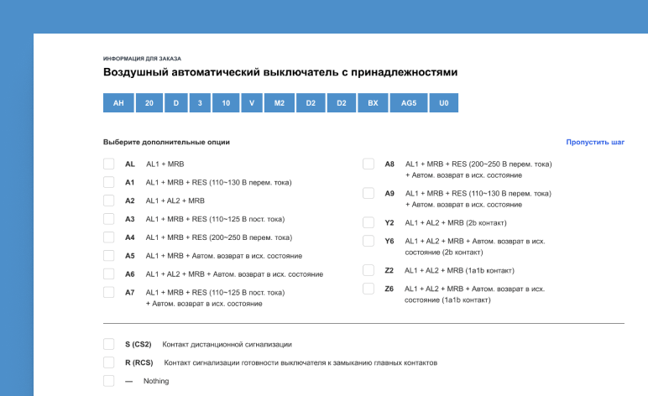Toggle the Z6 option checkbox

click(x=368, y=289)
